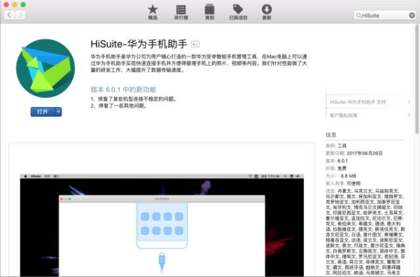Click the 4+ age rating badge

tap(195, 45)
